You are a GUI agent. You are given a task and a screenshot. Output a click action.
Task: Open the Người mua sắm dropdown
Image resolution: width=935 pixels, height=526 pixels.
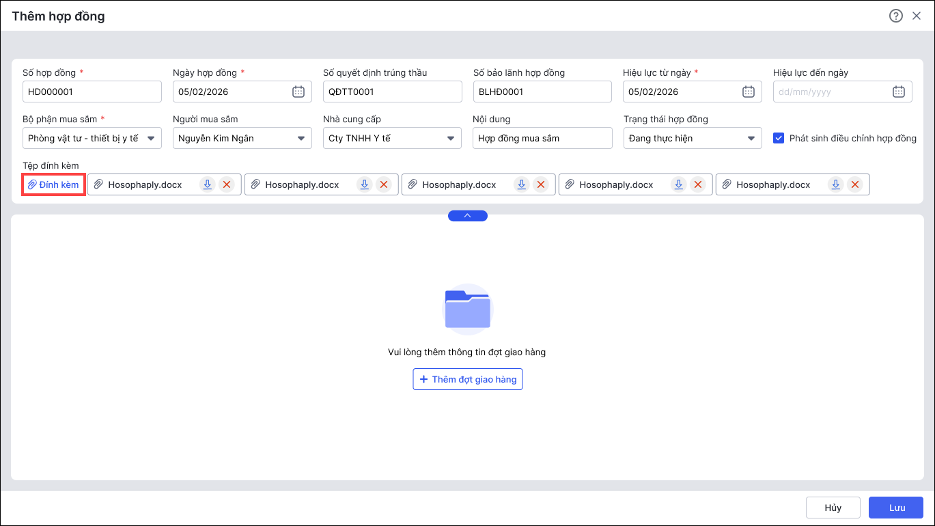301,138
